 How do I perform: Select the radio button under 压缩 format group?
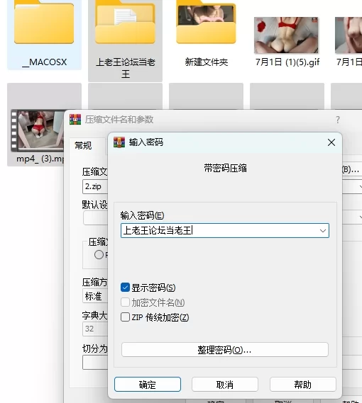point(99,255)
